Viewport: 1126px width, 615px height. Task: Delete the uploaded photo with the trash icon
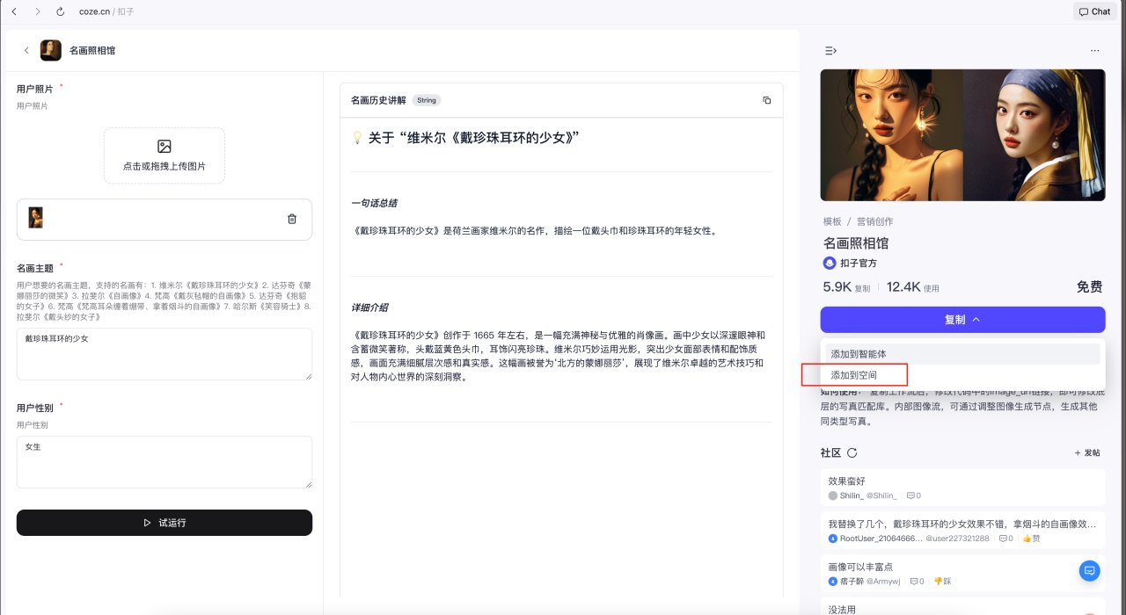click(x=292, y=219)
